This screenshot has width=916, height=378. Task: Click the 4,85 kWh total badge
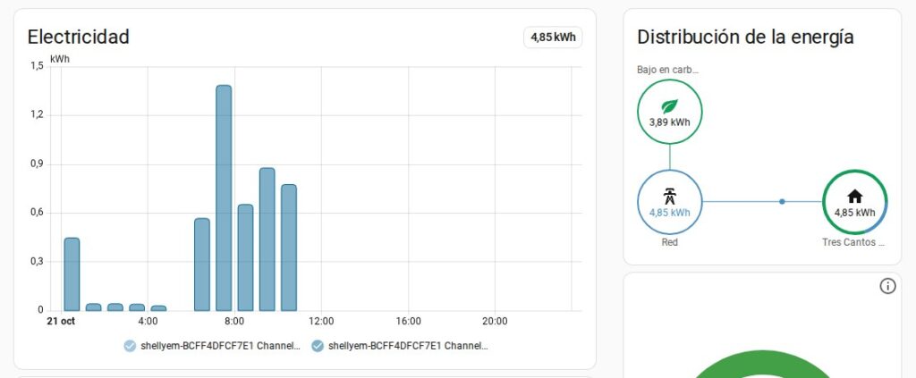(553, 38)
